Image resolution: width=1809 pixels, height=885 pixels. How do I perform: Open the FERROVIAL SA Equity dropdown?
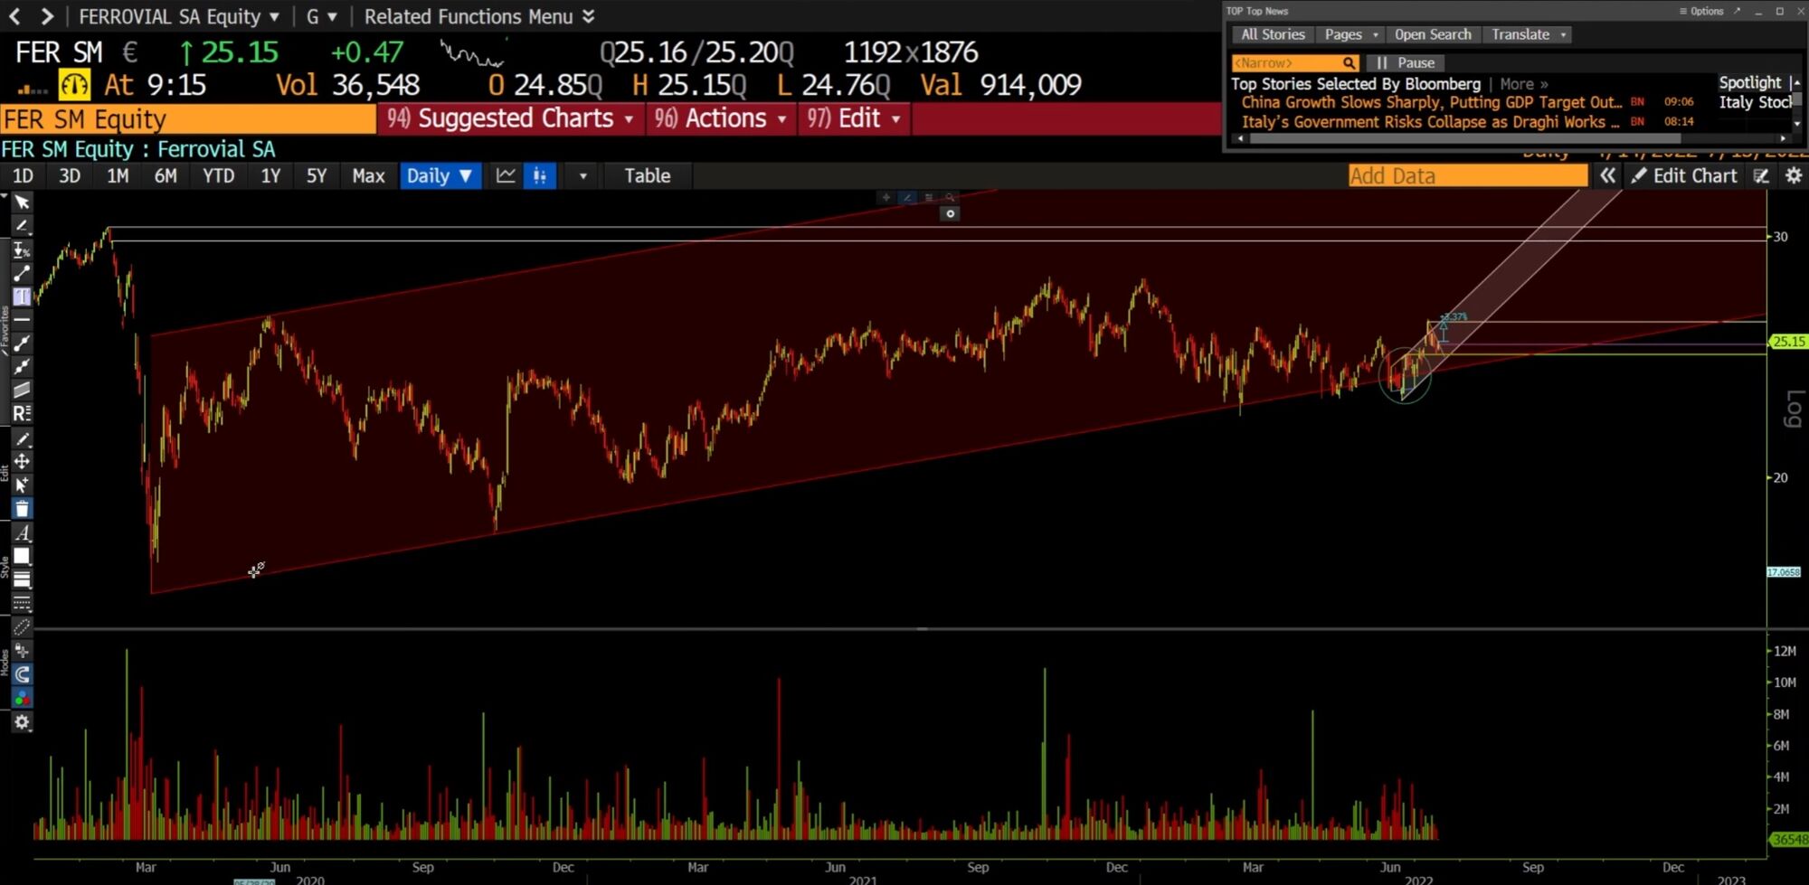[179, 16]
